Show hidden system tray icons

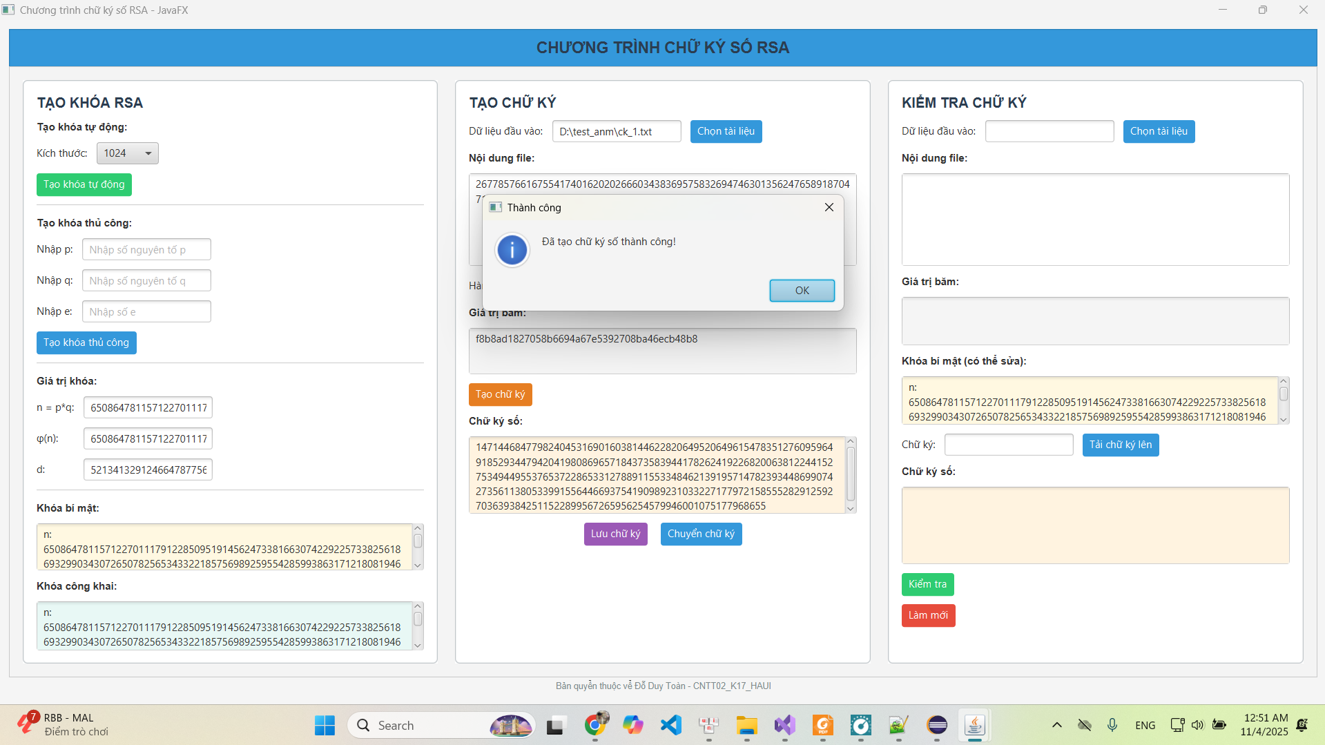(x=1056, y=725)
